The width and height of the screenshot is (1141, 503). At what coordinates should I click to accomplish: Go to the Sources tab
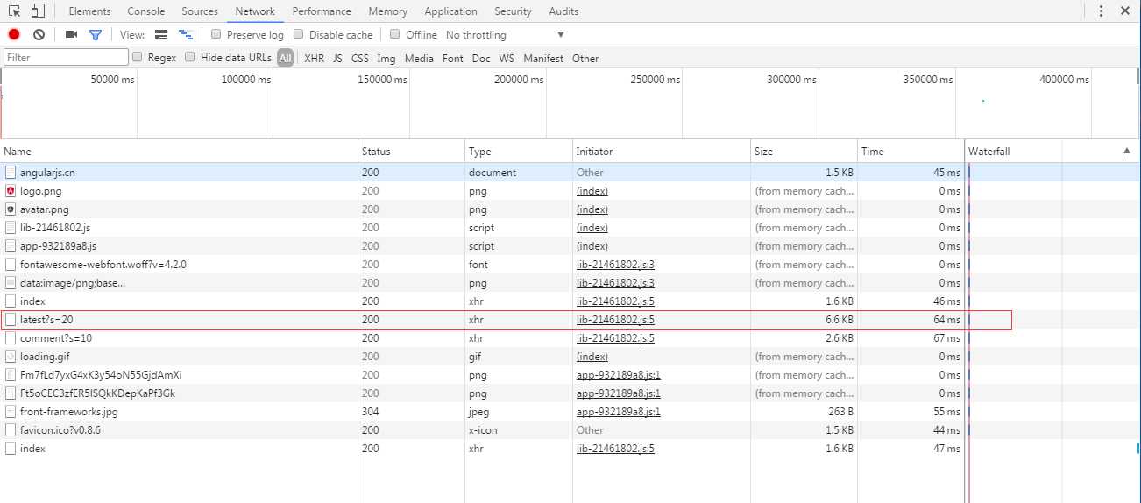(x=200, y=11)
